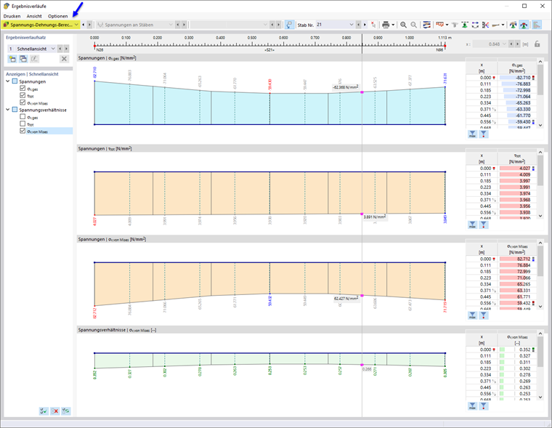Click the blue swap-direction arrows icon

point(475,25)
